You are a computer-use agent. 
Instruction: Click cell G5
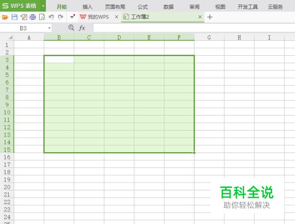209,74
